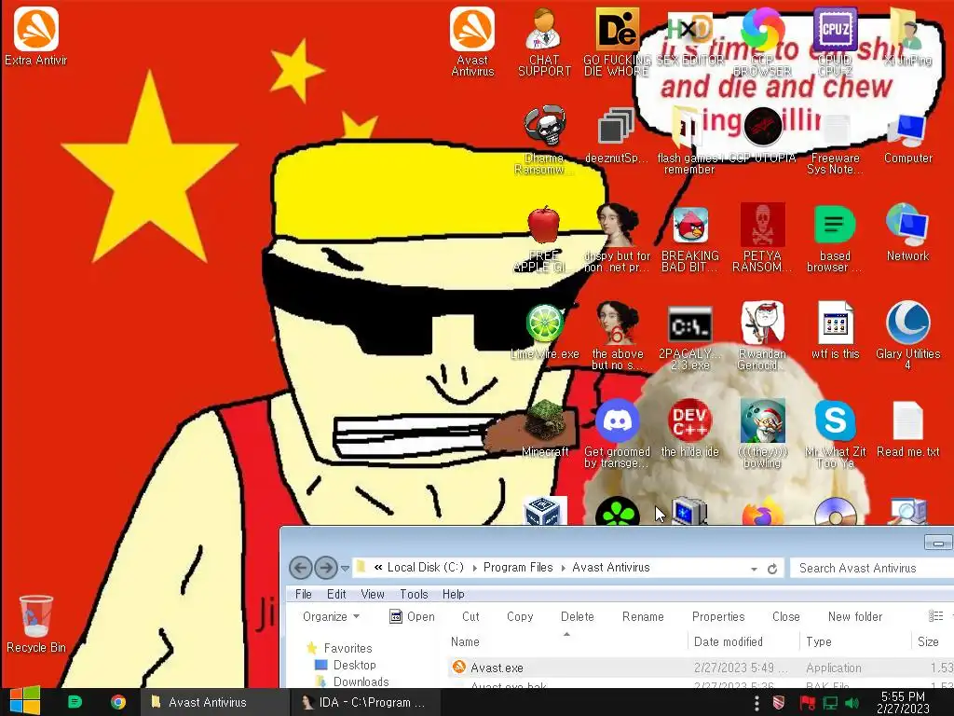Image resolution: width=954 pixels, height=716 pixels.
Task: Click the Explorer Forward arrow button
Action: [x=325, y=568]
